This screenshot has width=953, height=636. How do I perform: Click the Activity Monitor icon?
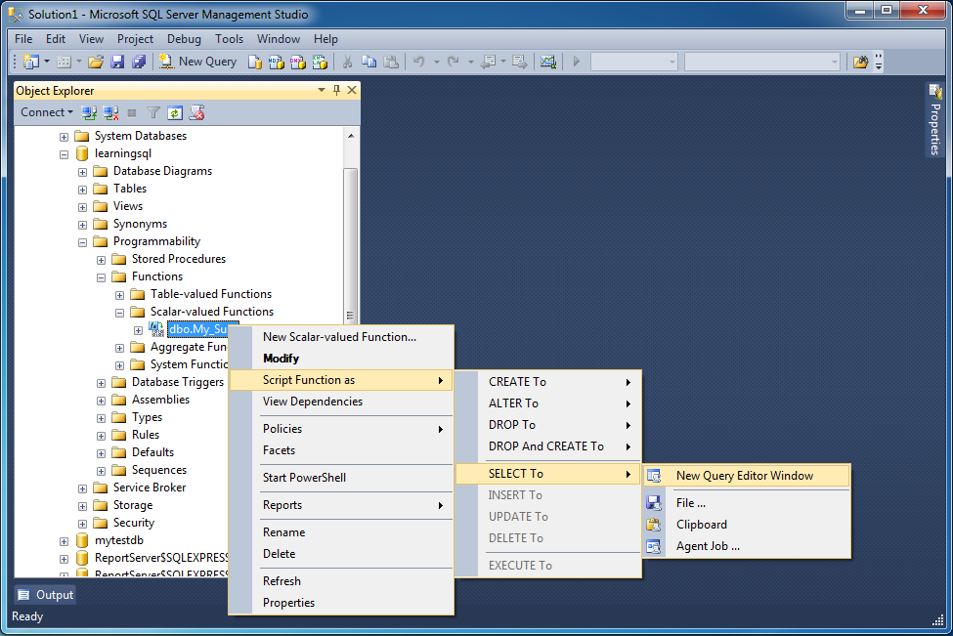[548, 62]
